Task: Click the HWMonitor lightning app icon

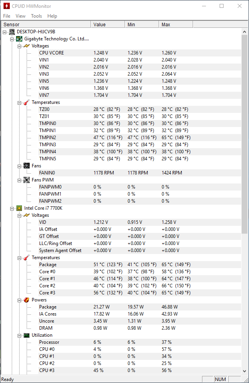Action: (6, 6)
